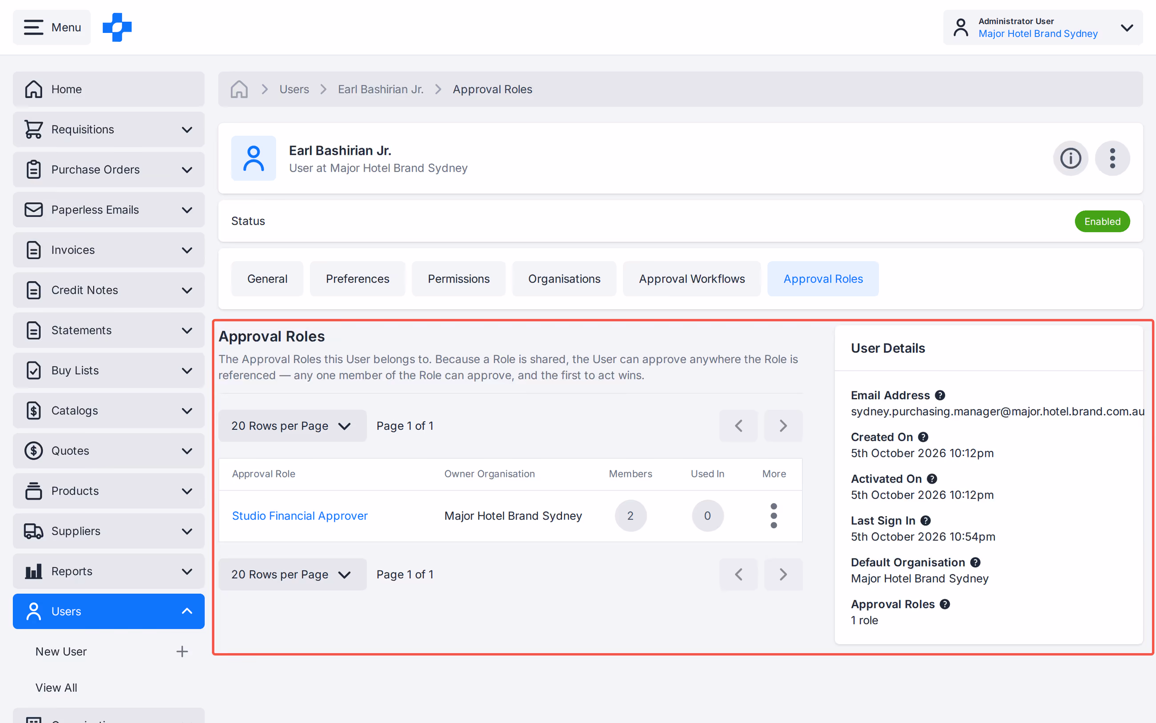Open the Administrator User account dropdown
The width and height of the screenshot is (1156, 723).
pos(1043,27)
